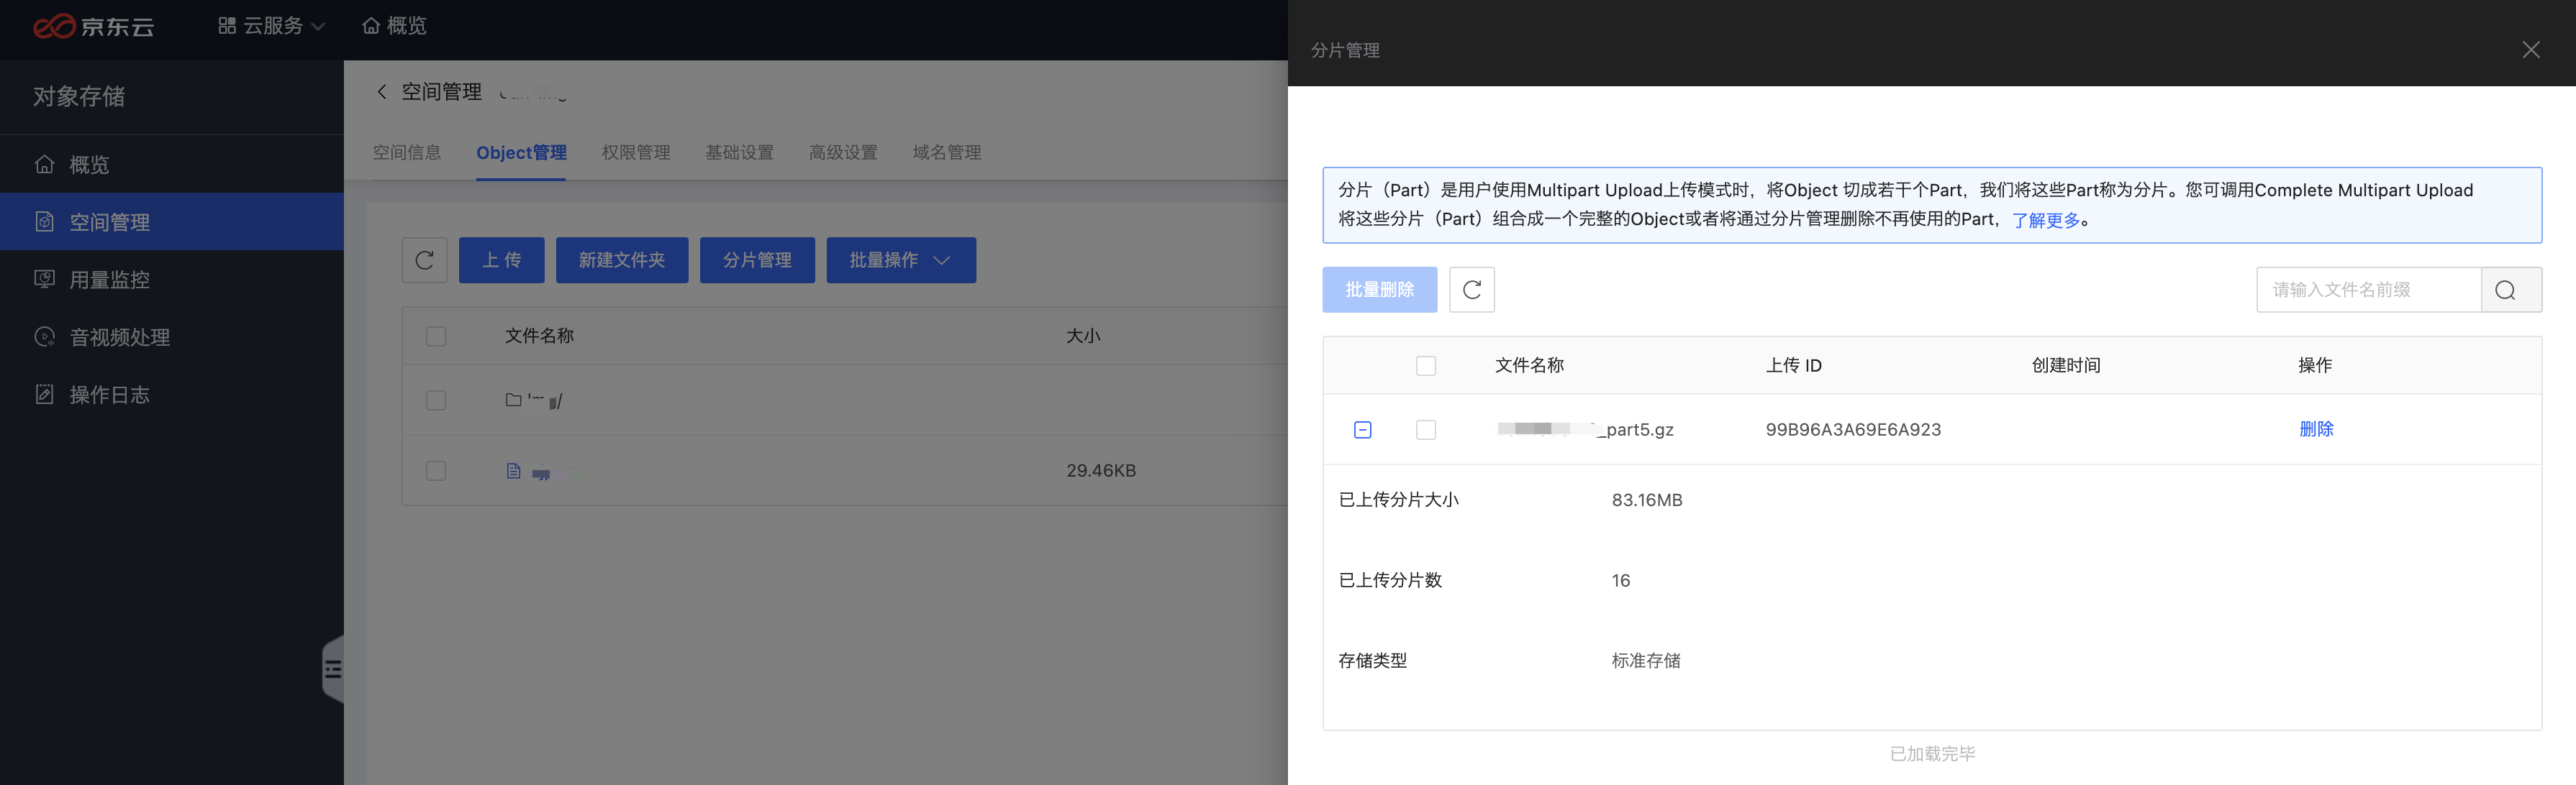Go to 概览 in top bar
Viewport: 2576px width, 785px height.
(394, 26)
